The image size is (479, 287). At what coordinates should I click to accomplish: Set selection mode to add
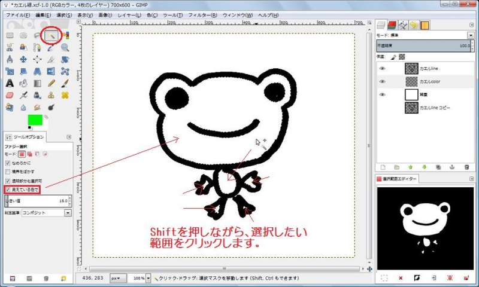[x=29, y=154]
